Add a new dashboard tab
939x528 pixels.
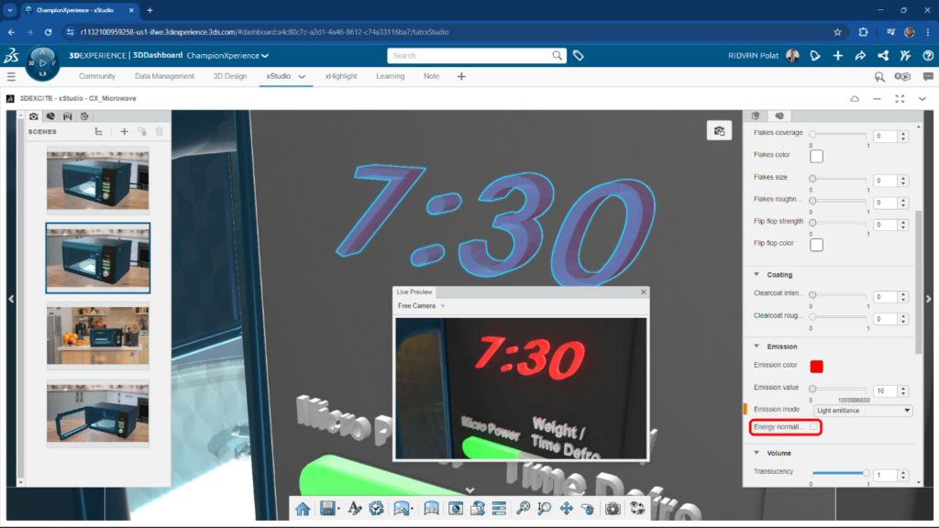pos(461,77)
